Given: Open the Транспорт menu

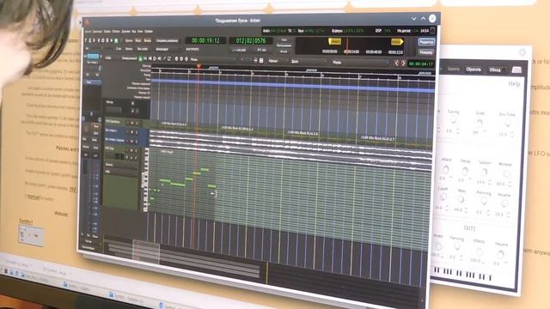Looking at the screenshot, I should (x=97, y=31).
